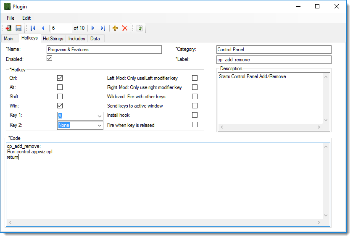This screenshot has height=239, width=353.
Task: Add a new record with plus icon
Action: [115, 28]
